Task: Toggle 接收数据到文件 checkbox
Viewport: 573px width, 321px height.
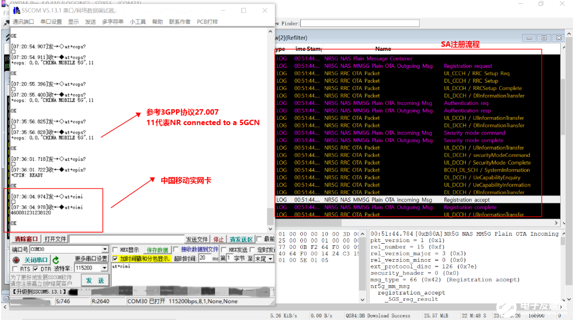Action: coord(176,249)
